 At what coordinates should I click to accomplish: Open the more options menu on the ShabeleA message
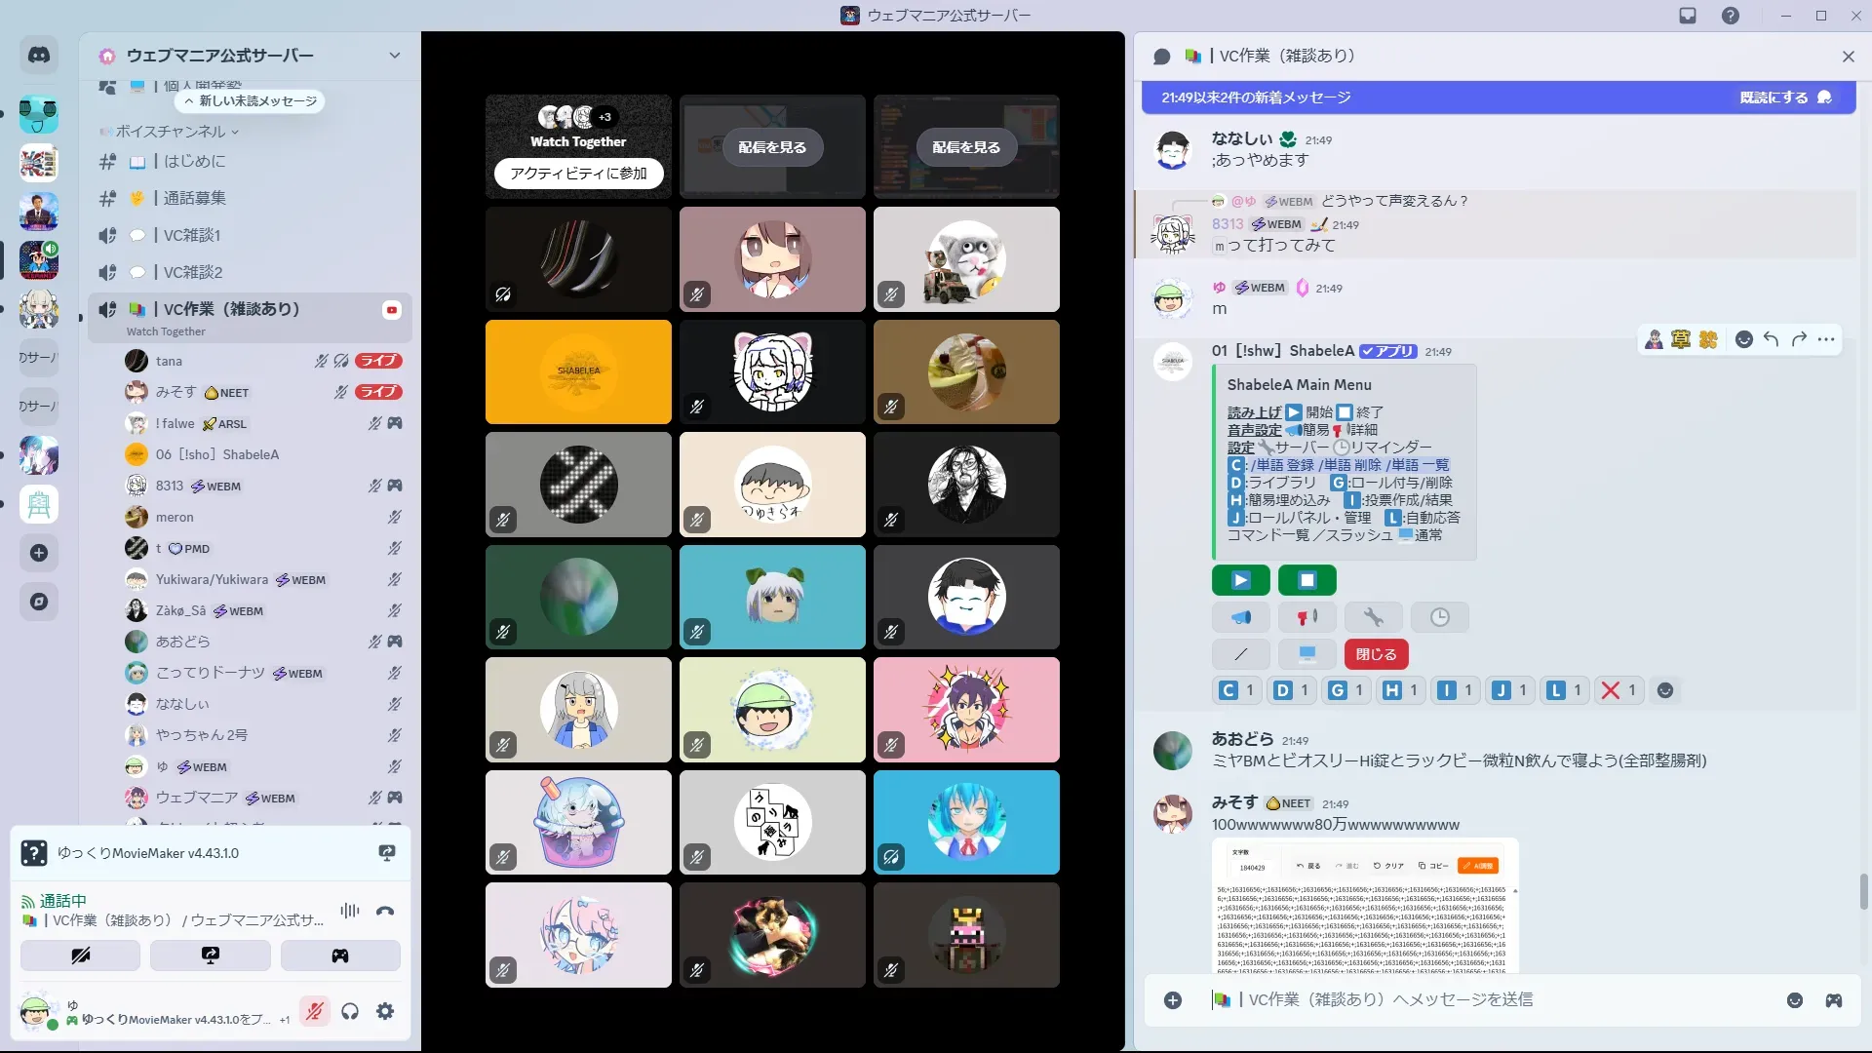coord(1826,339)
